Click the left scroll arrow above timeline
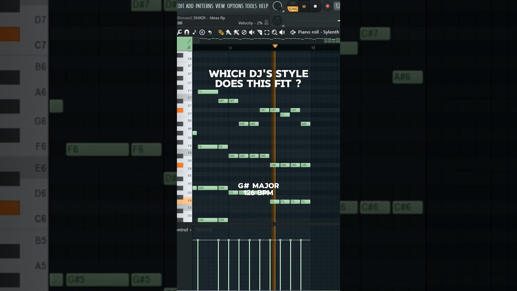This screenshot has width=517, height=291. (197, 40)
